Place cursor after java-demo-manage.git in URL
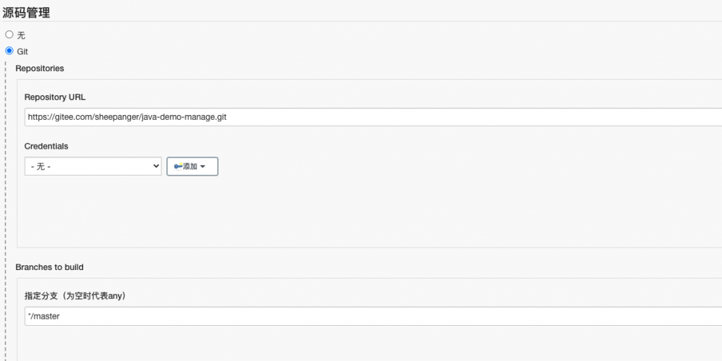Image resolution: width=722 pixels, height=361 pixels. point(228,117)
